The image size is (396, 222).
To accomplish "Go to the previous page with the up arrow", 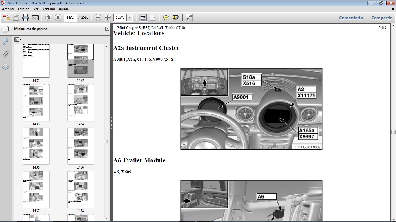I will pyautogui.click(x=49, y=18).
